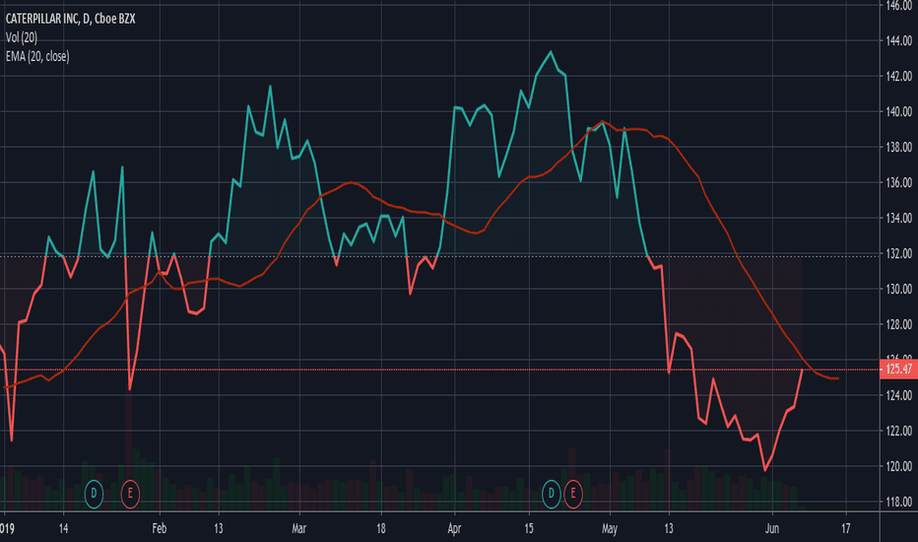The height and width of the screenshot is (542, 918).
Task: Click the earnings E marker before Feb
Action: pyautogui.click(x=130, y=494)
